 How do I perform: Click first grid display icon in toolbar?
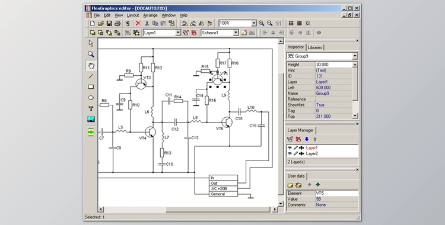pos(291,23)
